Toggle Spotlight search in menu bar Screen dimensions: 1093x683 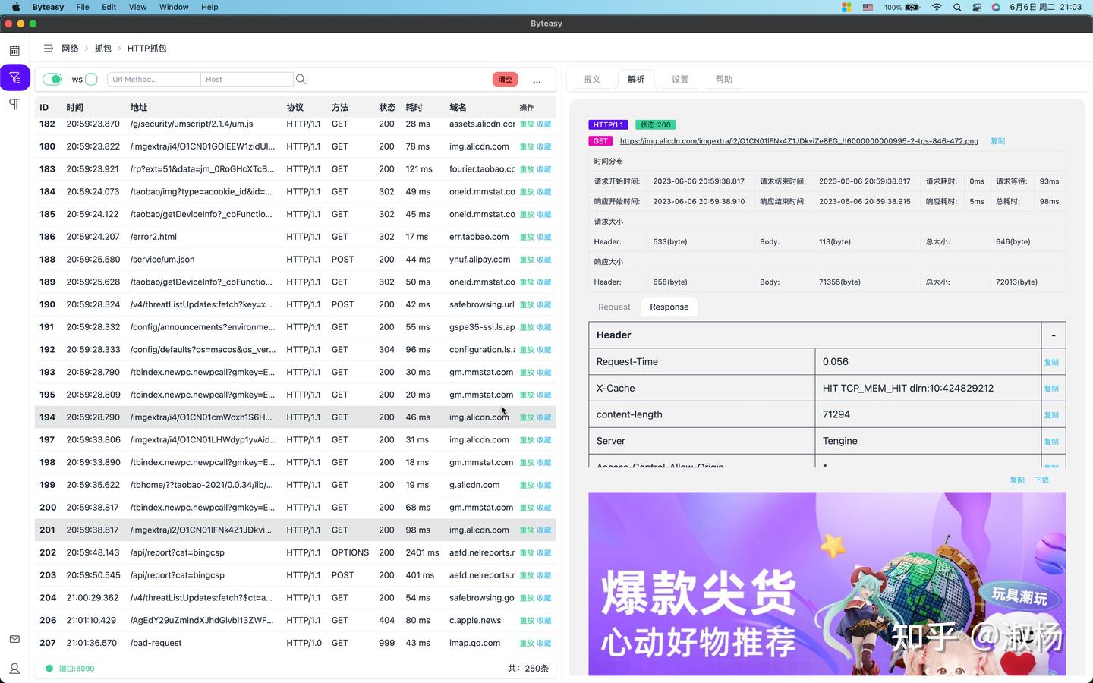pyautogui.click(x=957, y=7)
